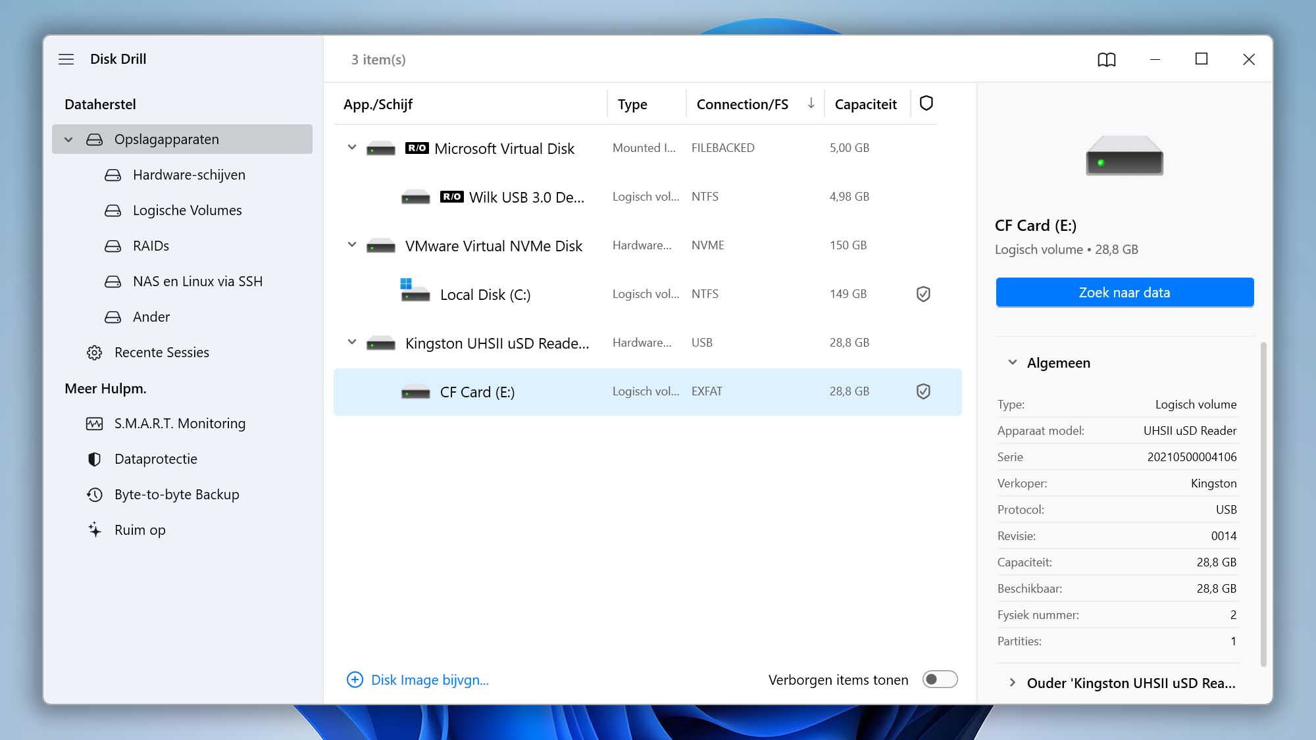
Task: Click the plus icon beside Disk Image bijvgn
Action: (x=355, y=679)
